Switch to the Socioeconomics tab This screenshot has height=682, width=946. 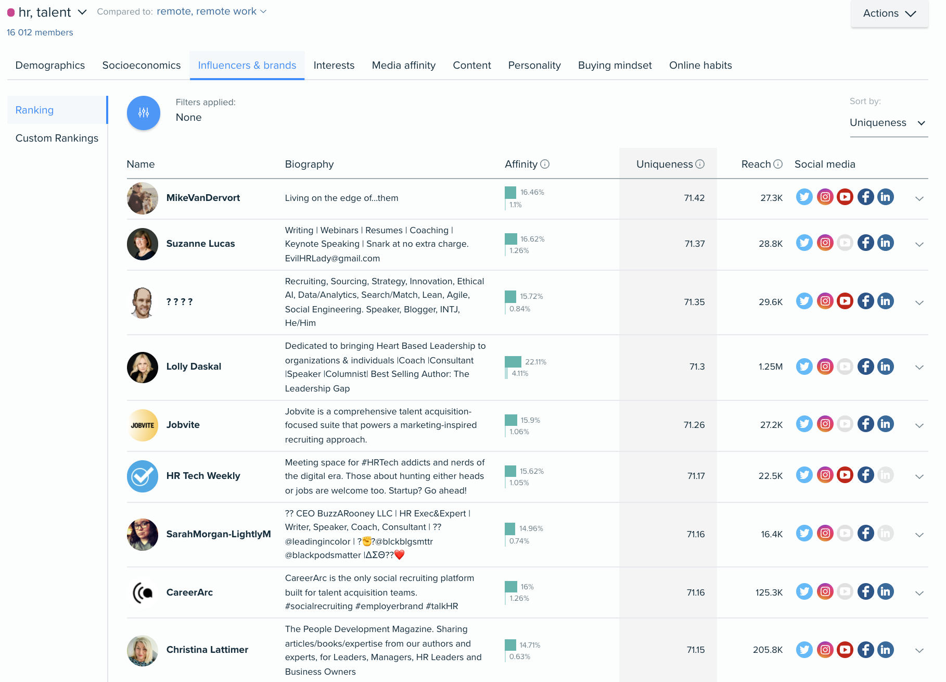[142, 66]
